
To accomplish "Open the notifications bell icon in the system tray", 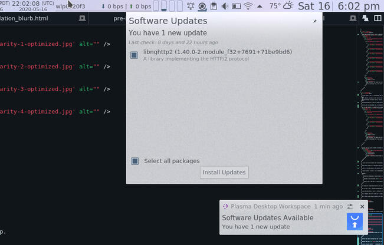I will (191, 6).
